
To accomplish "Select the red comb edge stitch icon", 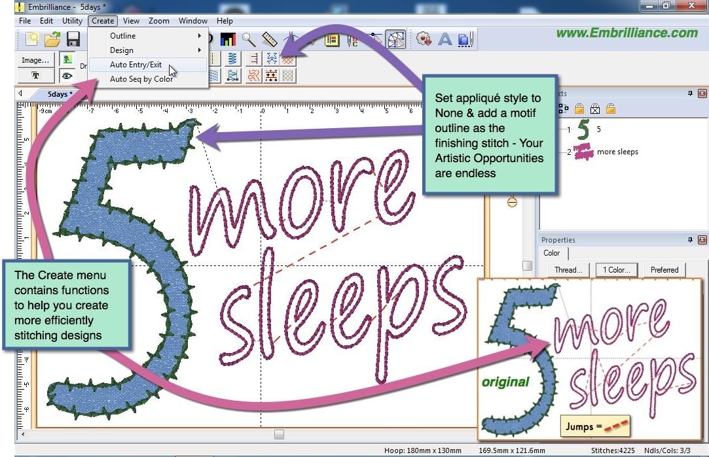I will pos(253,59).
